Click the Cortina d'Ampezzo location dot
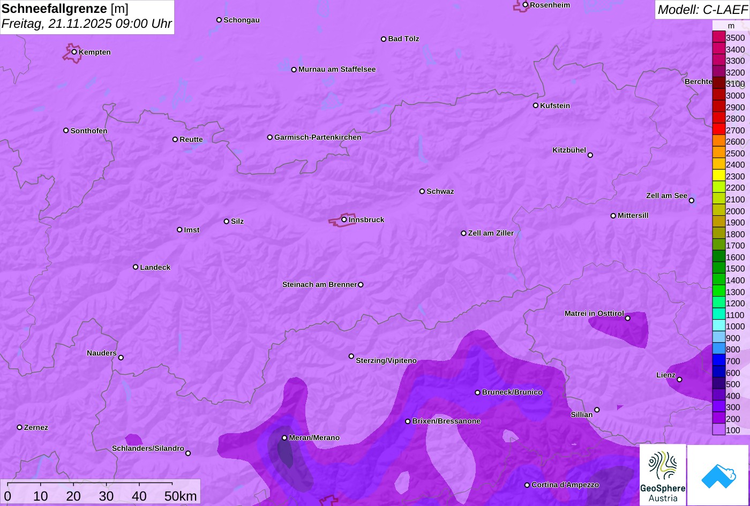 tap(527, 485)
